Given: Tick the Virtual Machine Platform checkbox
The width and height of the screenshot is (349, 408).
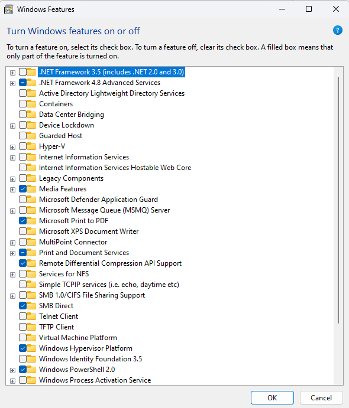Looking at the screenshot, I should pos(22,338).
